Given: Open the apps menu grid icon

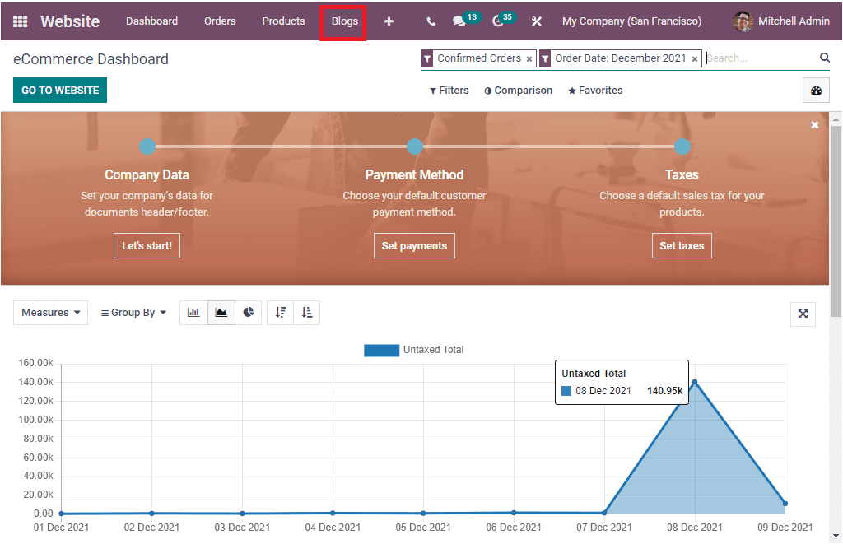Looking at the screenshot, I should click(x=18, y=21).
